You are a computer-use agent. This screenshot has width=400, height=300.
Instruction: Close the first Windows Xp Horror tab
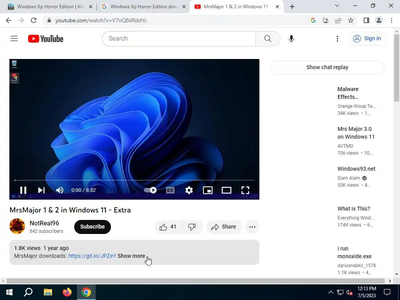[x=90, y=7]
